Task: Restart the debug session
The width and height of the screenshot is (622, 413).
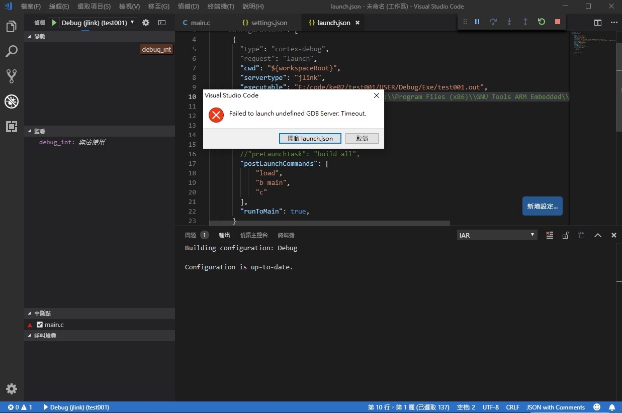Action: (542, 22)
